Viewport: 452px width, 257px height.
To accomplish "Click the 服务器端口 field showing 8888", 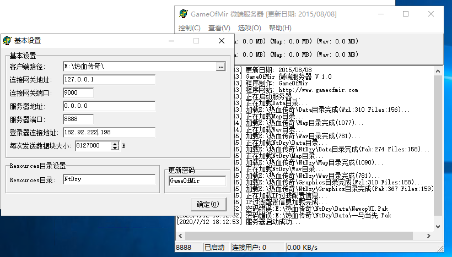I will click(x=78, y=119).
